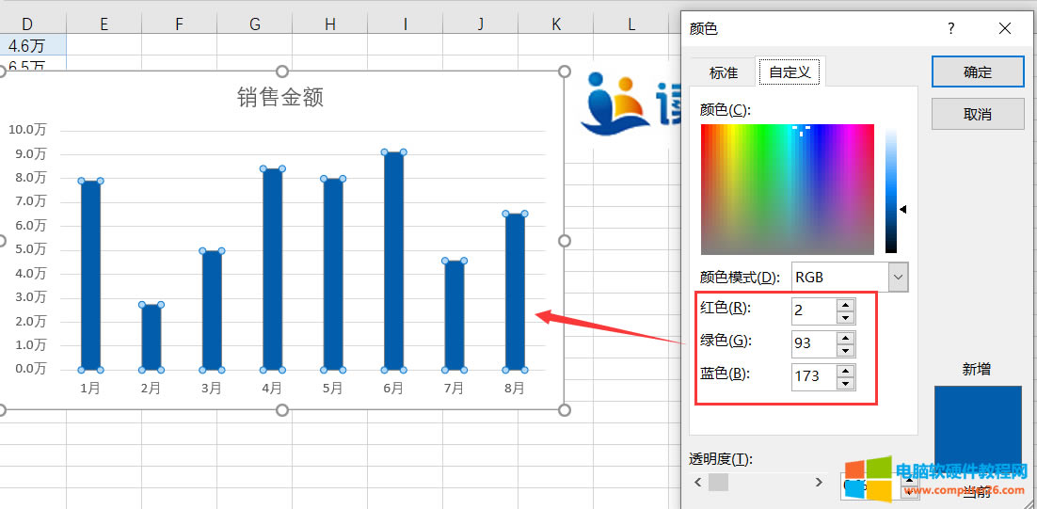Click the 5.0万 axis label
Viewport: 1037px width, 509px height.
click(x=30, y=249)
